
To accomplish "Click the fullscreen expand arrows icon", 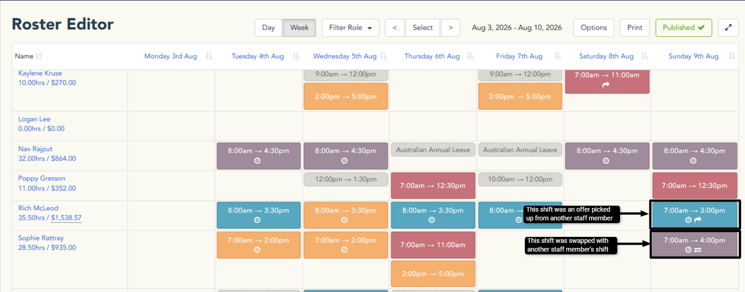I will tap(728, 28).
